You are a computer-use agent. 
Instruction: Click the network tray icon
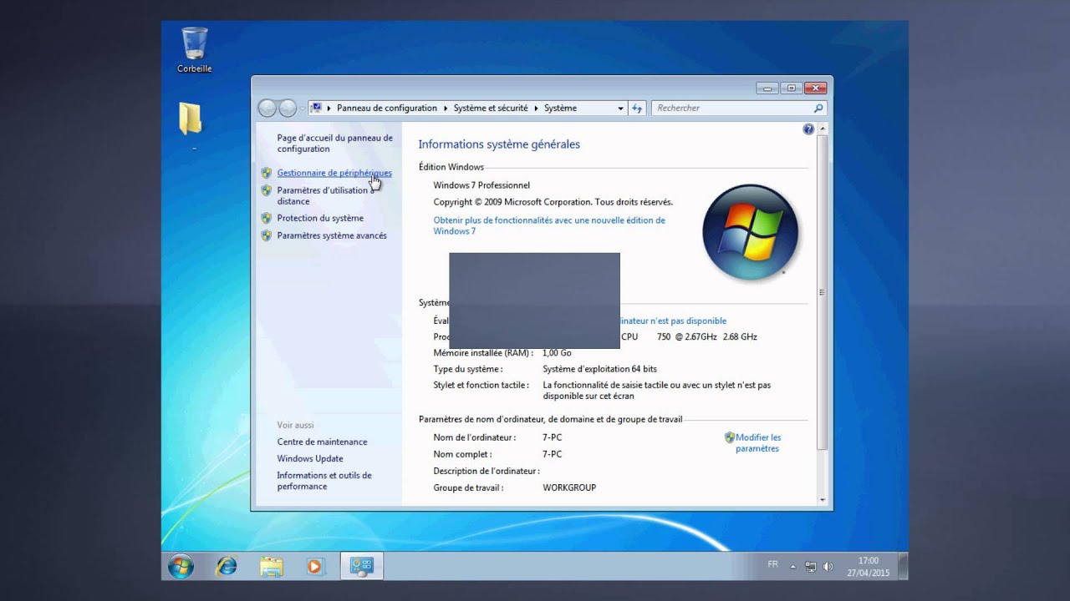811,566
